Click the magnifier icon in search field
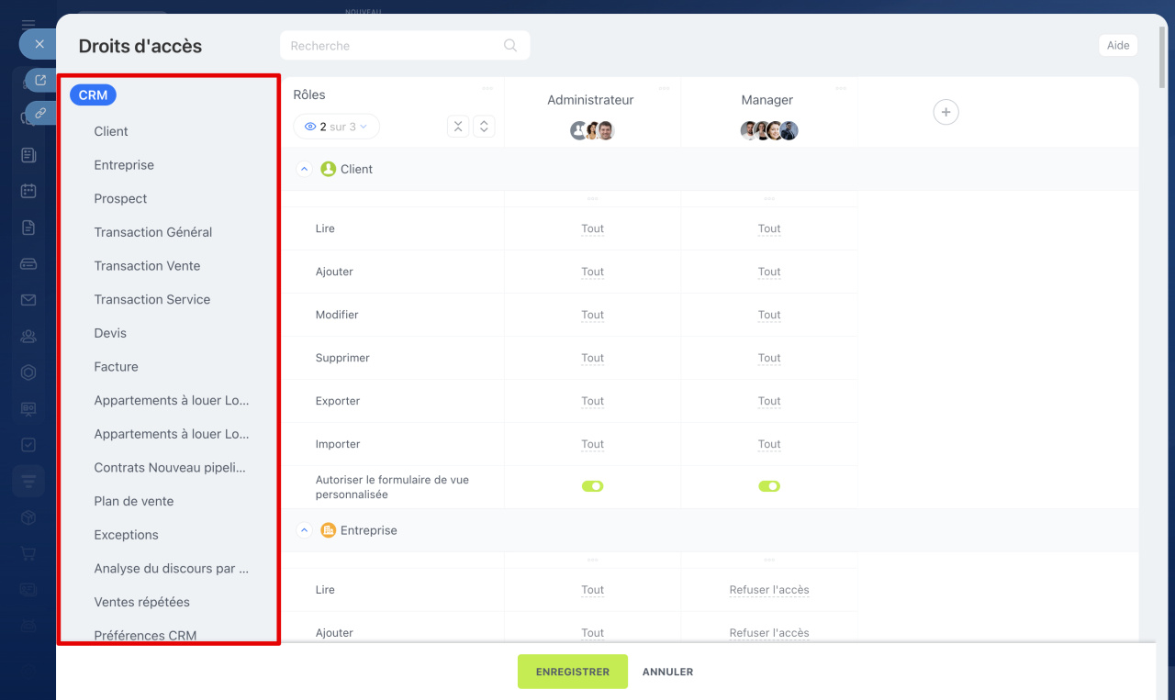The image size is (1175, 700). [x=510, y=46]
